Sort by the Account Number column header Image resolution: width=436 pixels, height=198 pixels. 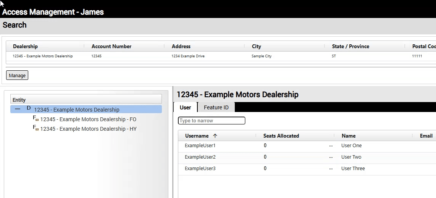pos(111,46)
